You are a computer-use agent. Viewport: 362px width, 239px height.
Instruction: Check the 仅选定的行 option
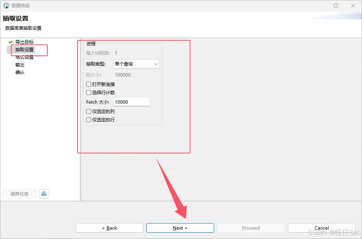pyautogui.click(x=88, y=119)
